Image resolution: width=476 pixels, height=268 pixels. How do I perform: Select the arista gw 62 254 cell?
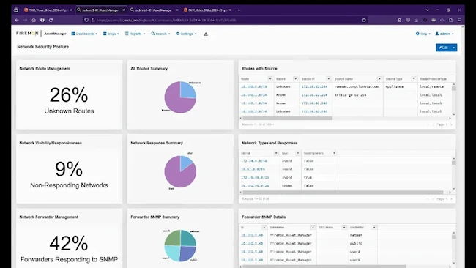click(350, 95)
